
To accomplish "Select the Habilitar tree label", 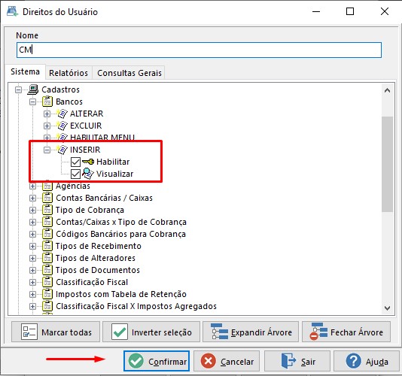I will tap(113, 162).
